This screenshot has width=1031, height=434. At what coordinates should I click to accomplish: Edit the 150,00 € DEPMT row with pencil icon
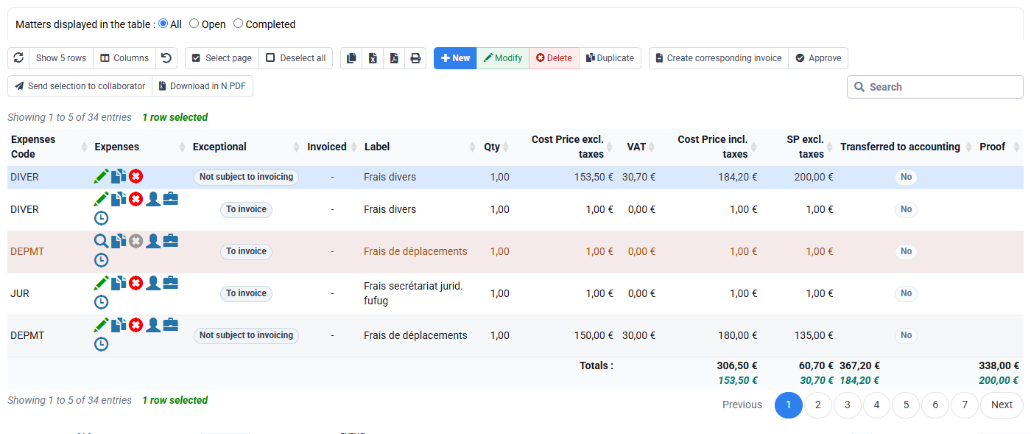pos(102,325)
